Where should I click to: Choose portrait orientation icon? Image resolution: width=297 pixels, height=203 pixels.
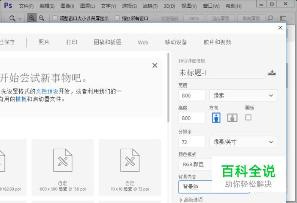pyautogui.click(x=216, y=118)
